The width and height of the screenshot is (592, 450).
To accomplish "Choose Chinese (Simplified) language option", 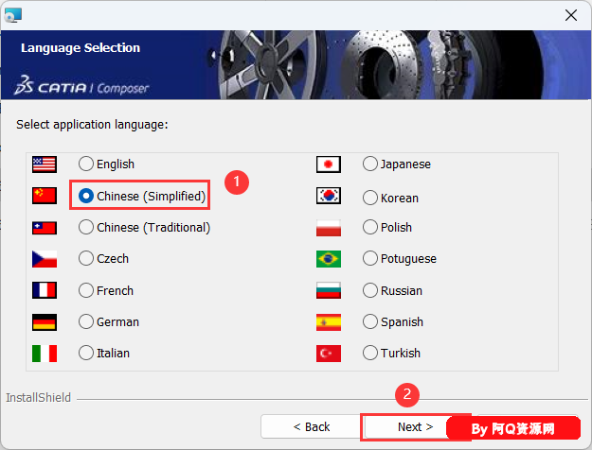I will point(86,196).
